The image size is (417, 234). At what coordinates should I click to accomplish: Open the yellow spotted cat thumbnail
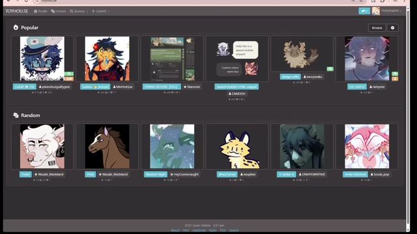[237, 146]
